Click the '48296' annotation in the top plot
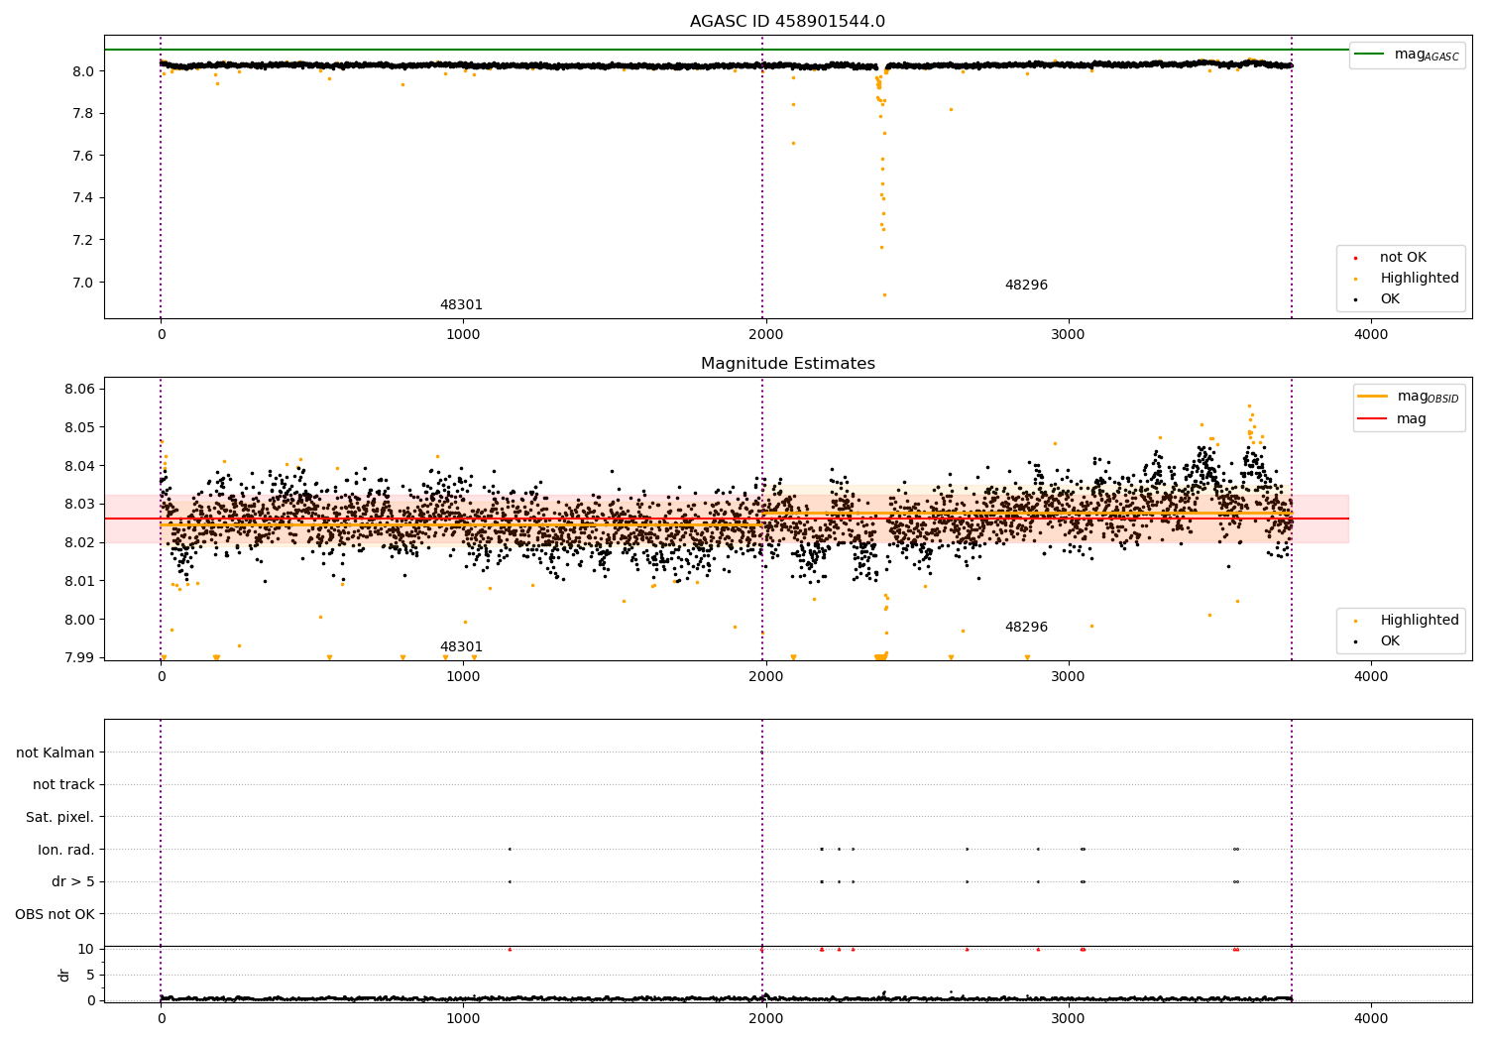1487x1041 pixels. point(1026,286)
